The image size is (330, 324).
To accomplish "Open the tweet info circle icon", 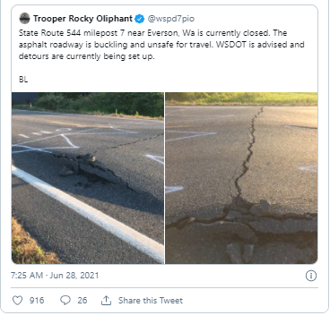I will 311,276.
